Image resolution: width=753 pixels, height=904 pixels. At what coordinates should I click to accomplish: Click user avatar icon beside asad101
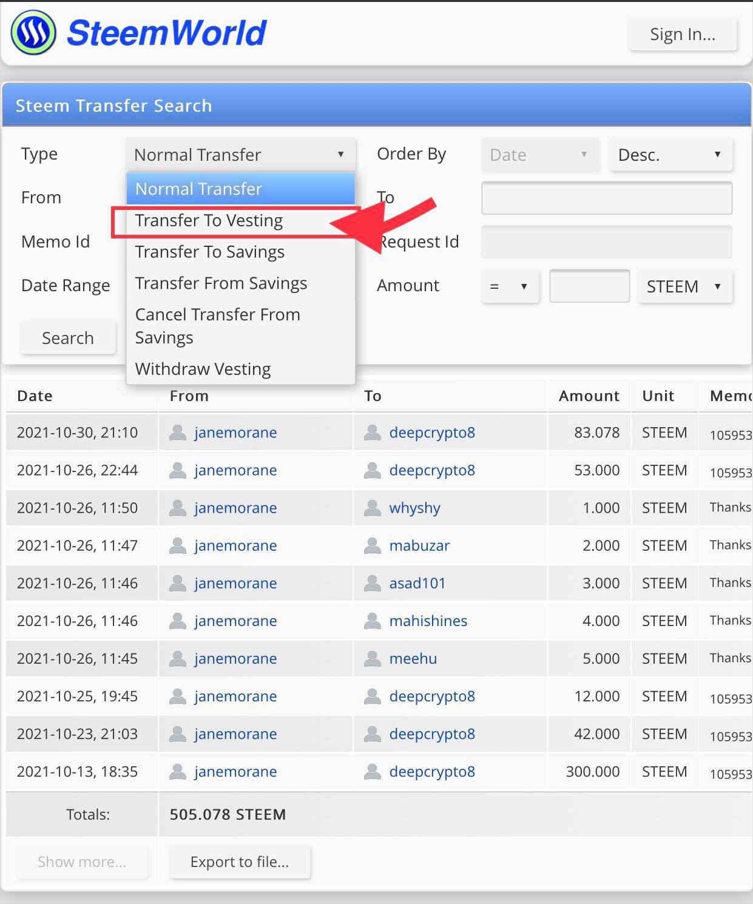click(x=372, y=583)
